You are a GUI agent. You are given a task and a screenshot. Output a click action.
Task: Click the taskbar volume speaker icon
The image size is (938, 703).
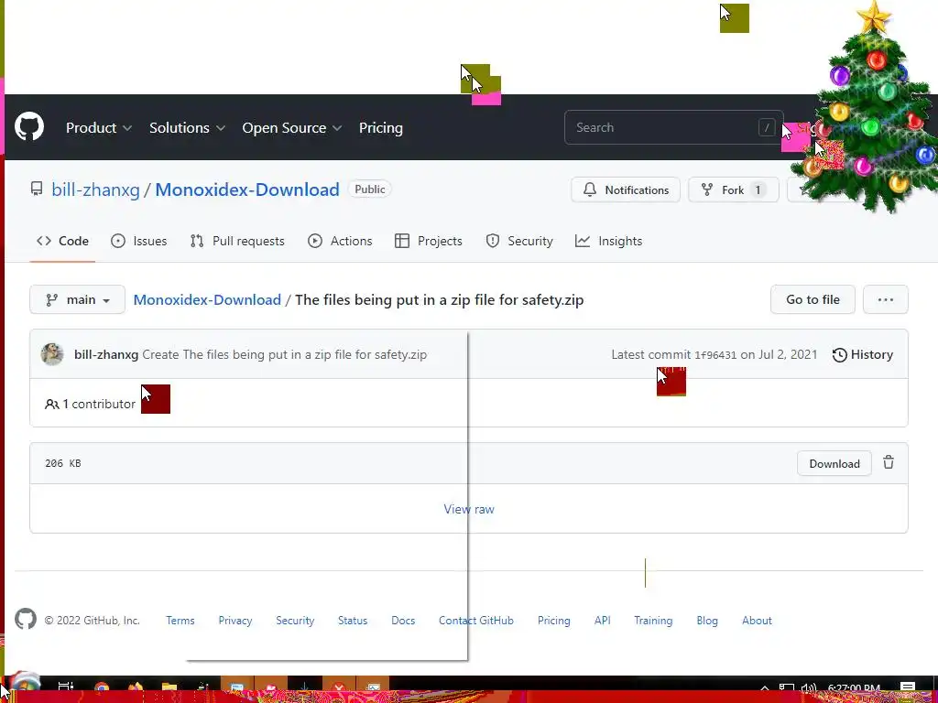(808, 688)
